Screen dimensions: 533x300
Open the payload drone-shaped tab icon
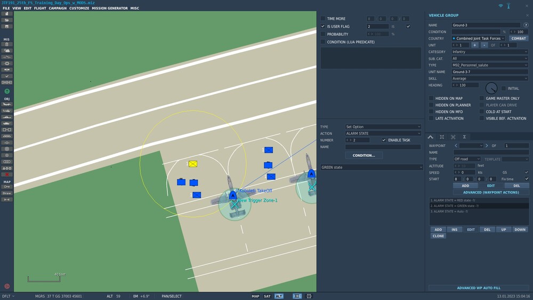453,137
